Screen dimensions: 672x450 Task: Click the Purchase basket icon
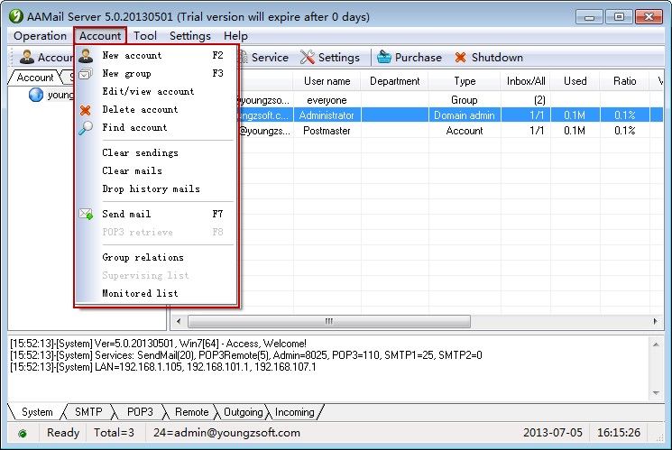[384, 58]
